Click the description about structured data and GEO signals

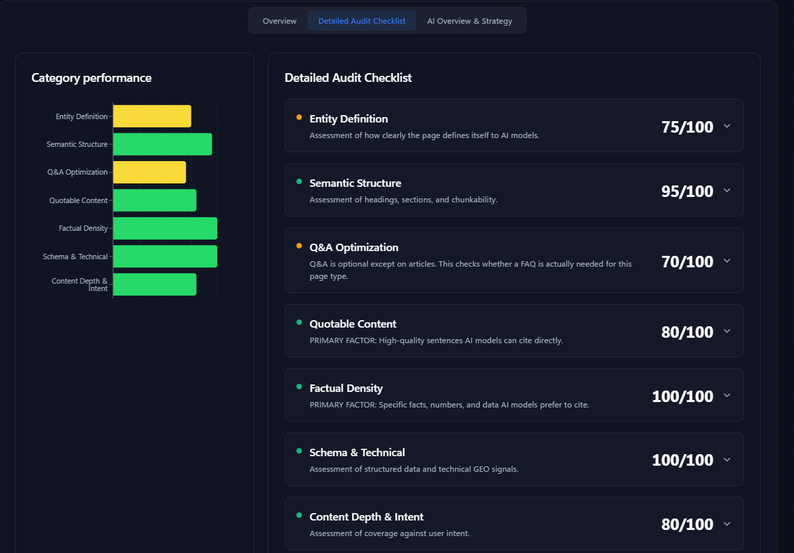414,469
